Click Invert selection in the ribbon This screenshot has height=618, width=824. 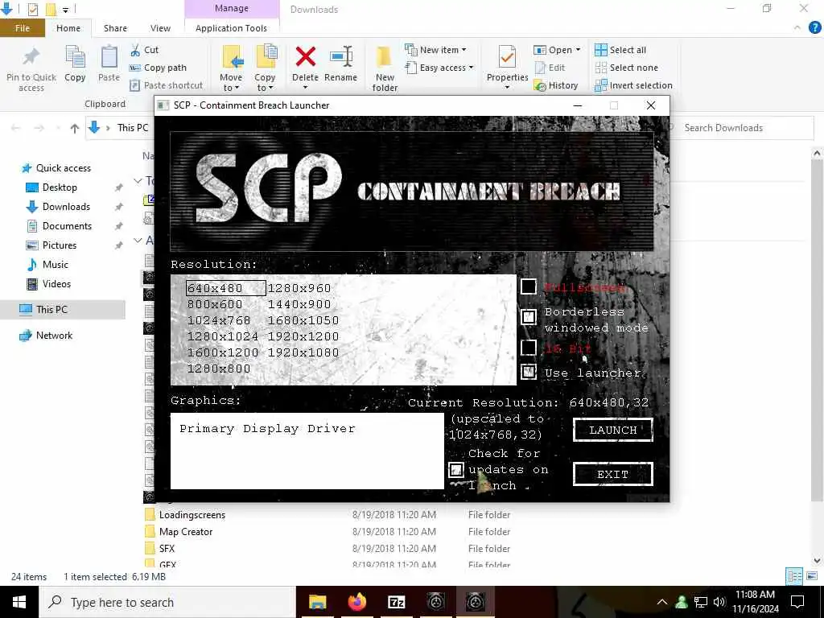click(633, 85)
